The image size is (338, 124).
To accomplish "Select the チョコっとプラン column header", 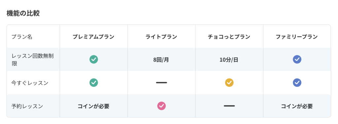I will pos(229,37).
